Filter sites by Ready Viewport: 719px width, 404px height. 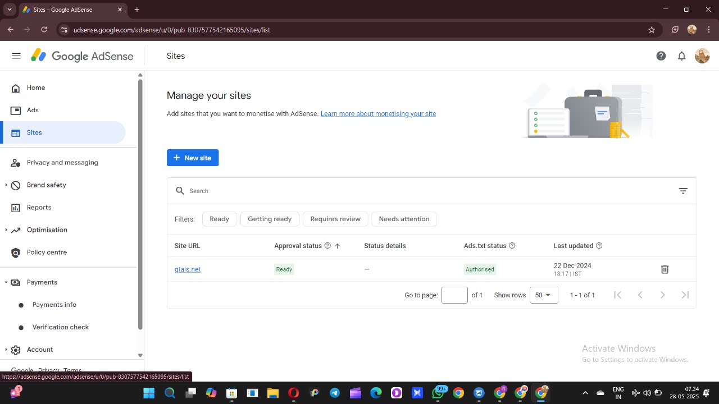point(219,219)
